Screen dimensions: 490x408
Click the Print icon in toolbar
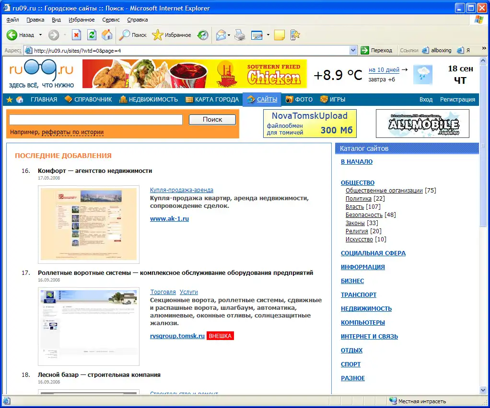click(240, 35)
